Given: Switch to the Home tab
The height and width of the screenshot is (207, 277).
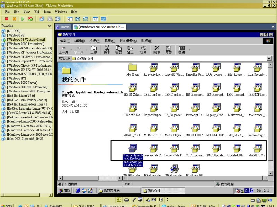Looking at the screenshot, I should tap(63, 27).
